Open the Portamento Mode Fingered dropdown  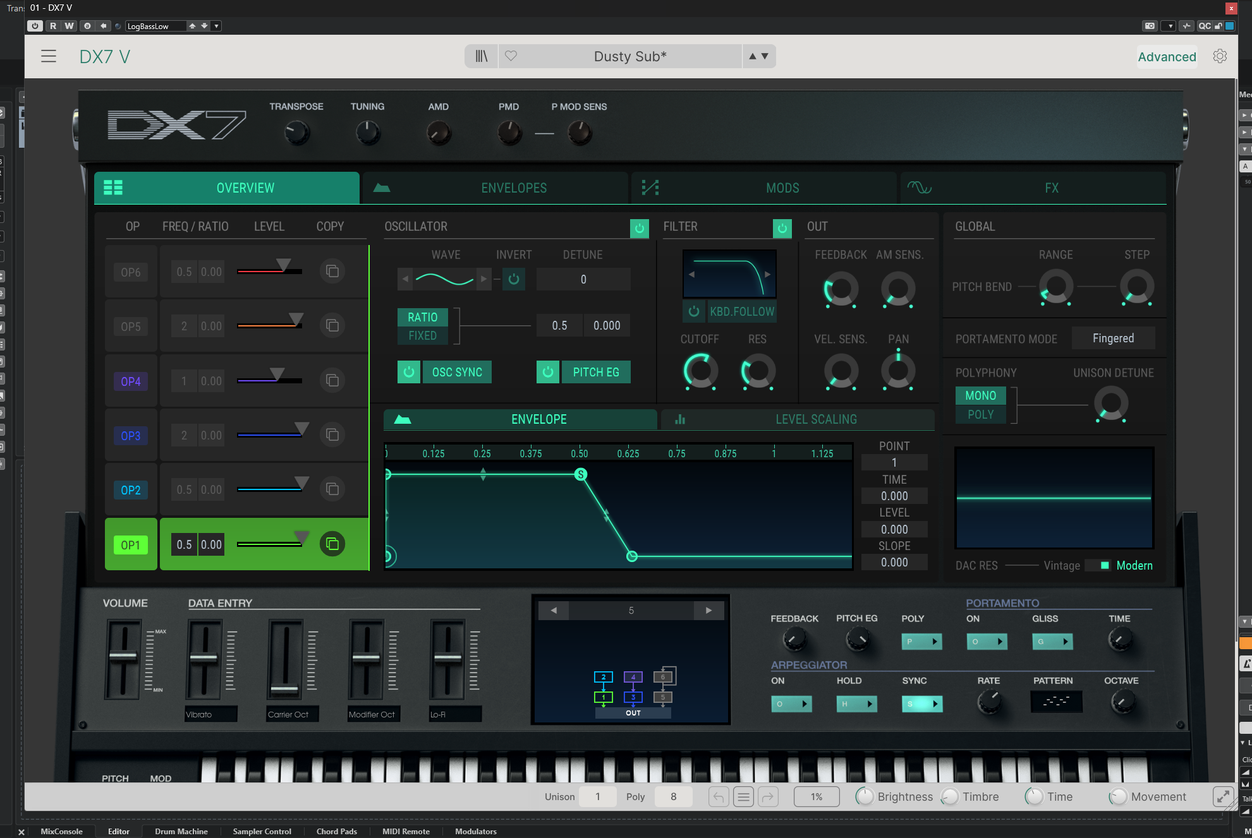1113,338
